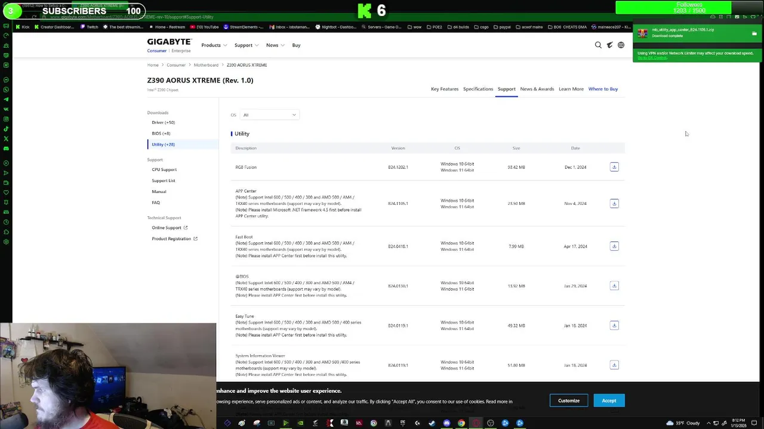Open CPU Support in sidebar
This screenshot has height=429, width=764.
coord(164,169)
